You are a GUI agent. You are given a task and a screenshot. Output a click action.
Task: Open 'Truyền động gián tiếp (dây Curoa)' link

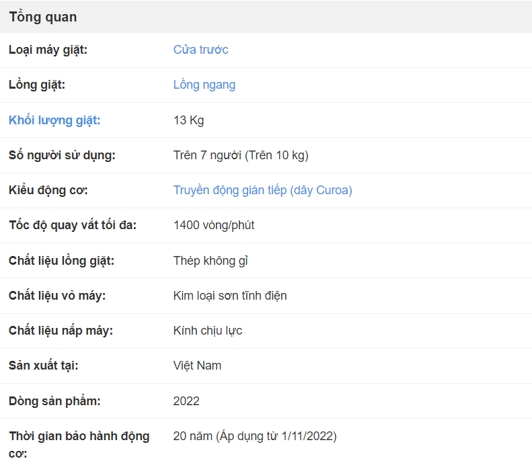[262, 190]
